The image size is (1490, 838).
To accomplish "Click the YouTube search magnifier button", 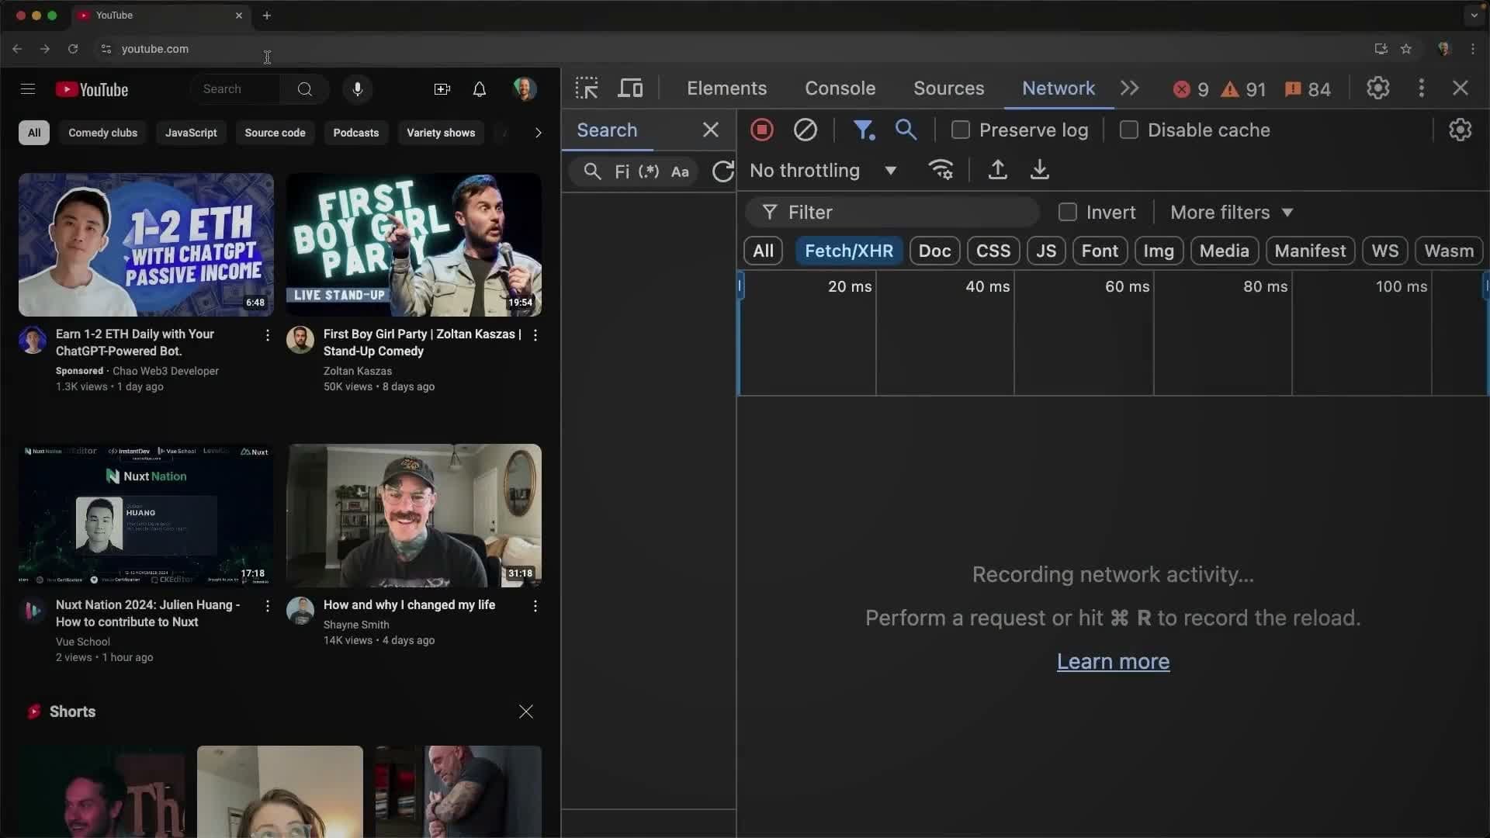I will click(305, 89).
